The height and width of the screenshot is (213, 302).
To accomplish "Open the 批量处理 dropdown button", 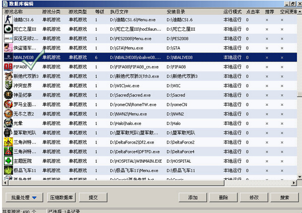I will point(24,197).
